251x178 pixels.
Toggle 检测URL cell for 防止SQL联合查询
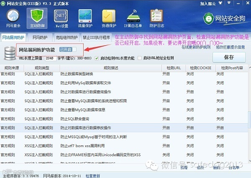tap(166, 119)
